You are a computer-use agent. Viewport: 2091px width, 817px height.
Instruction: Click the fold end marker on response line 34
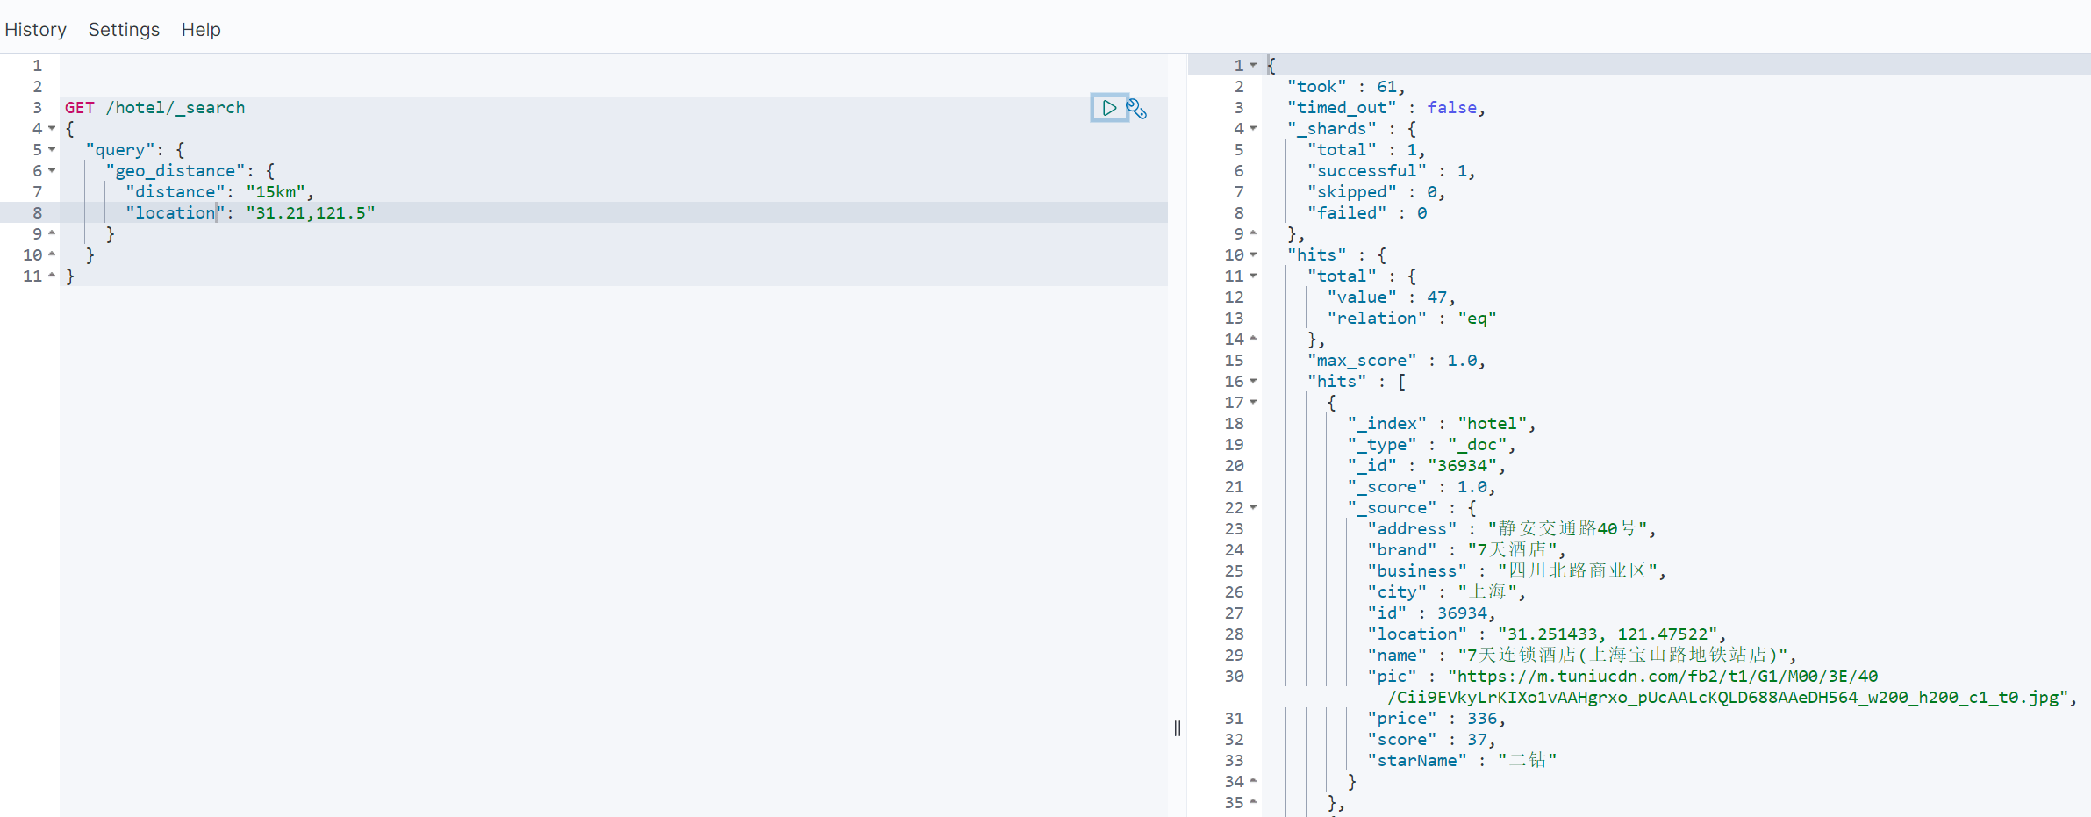(1253, 781)
